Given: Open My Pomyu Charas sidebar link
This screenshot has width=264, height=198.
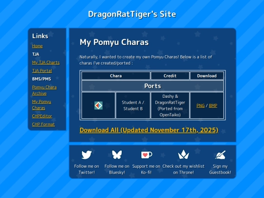Looking at the screenshot, I should [x=42, y=105].
